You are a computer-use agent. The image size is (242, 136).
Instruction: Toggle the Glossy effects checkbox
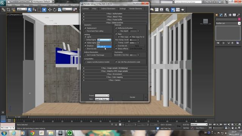point(116,49)
